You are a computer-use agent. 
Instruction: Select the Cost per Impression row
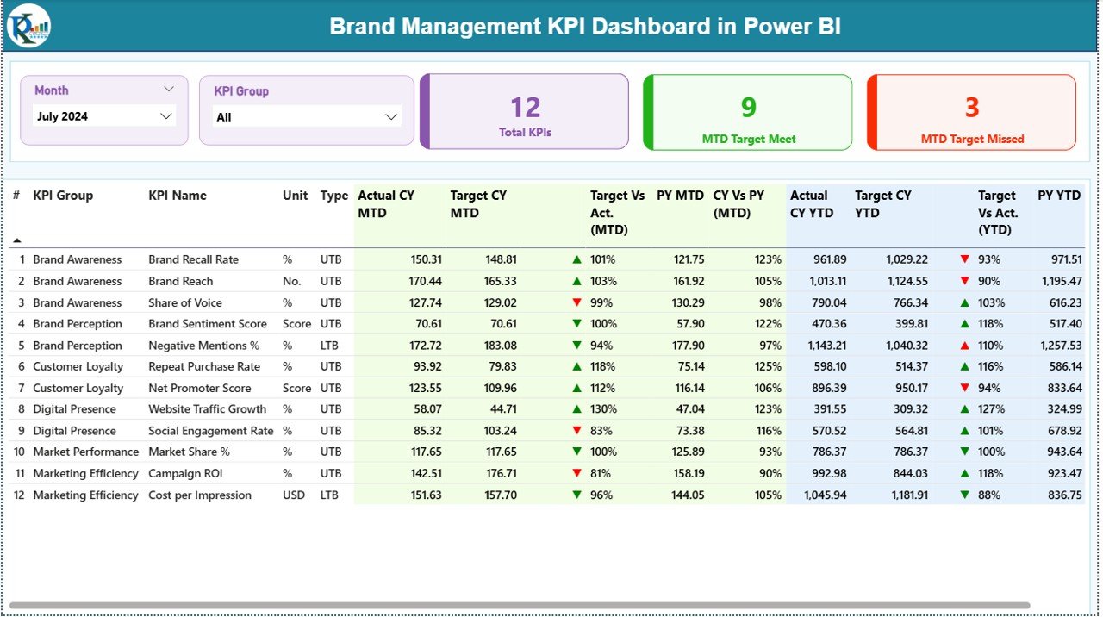tap(200, 495)
